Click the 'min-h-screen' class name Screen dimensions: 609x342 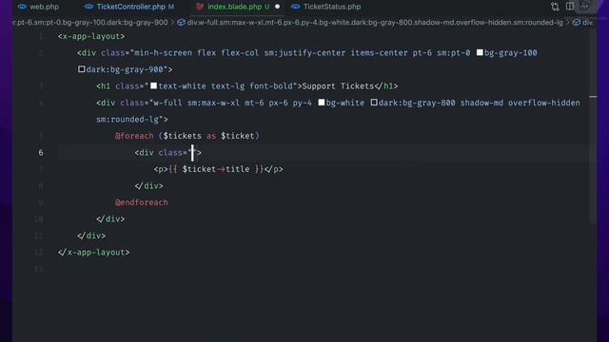pos(163,53)
